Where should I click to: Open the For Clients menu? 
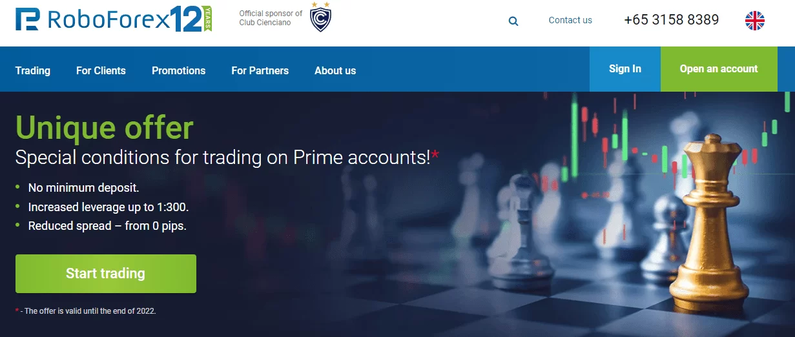(x=101, y=70)
